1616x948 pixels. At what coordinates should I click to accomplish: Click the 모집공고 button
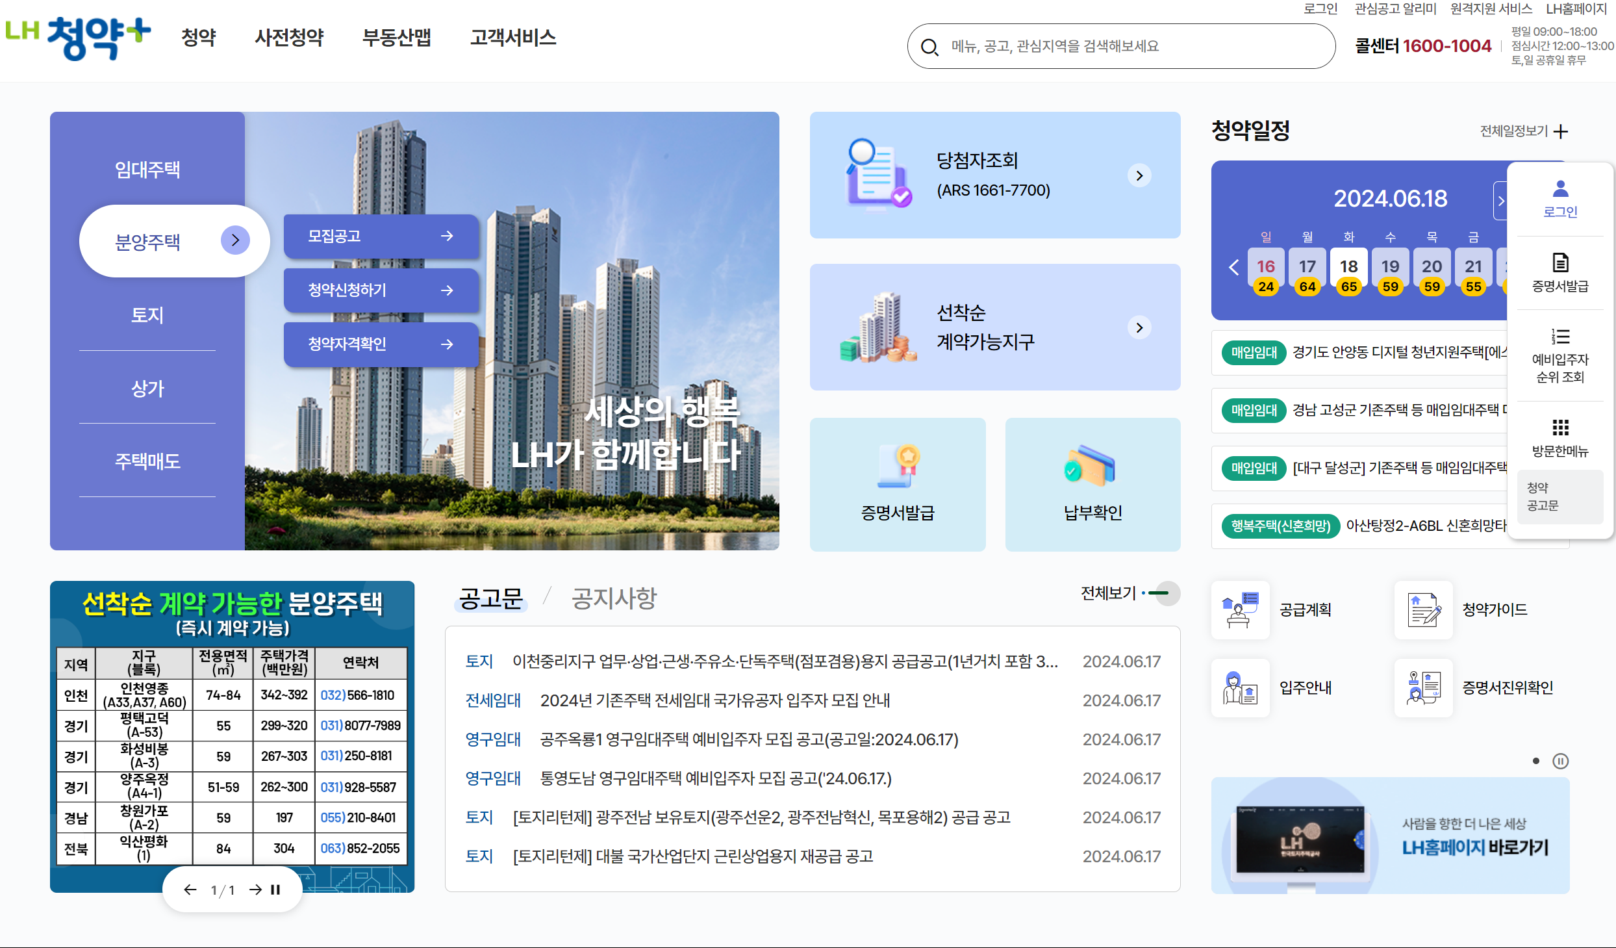click(381, 236)
